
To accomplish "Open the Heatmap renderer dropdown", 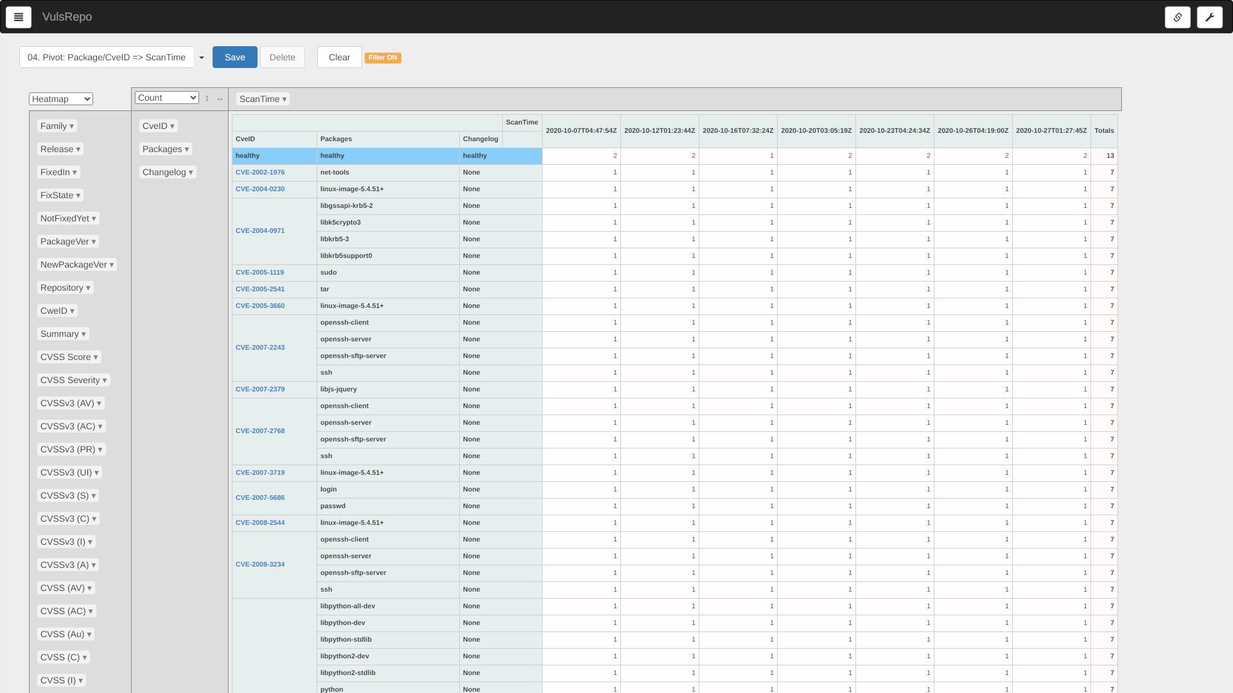I will [x=61, y=99].
